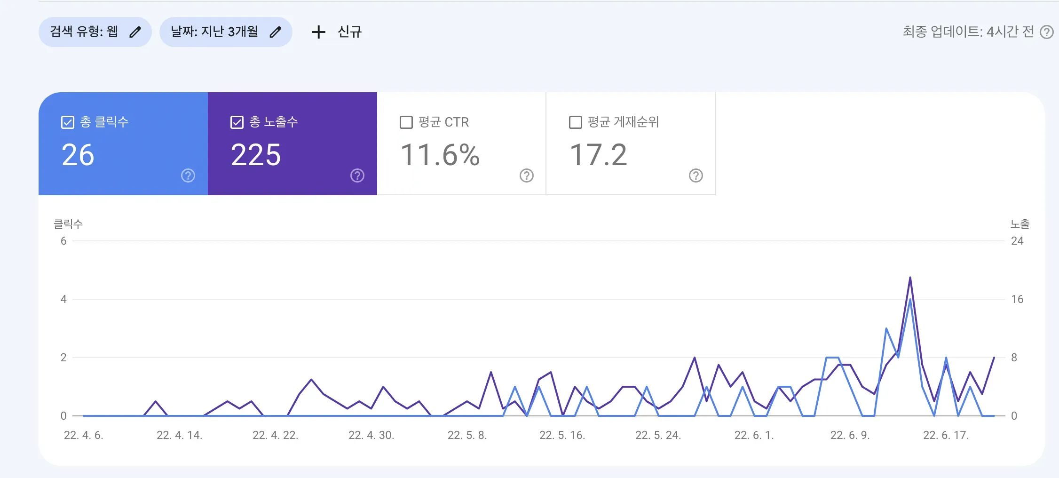Viewport: 1059px width, 478px height.
Task: Open the help icon next to 최종 업데이트
Action: point(1046,32)
